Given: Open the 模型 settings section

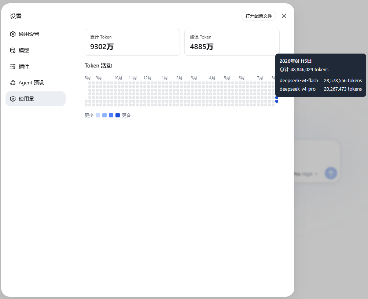Looking at the screenshot, I should (36, 50).
